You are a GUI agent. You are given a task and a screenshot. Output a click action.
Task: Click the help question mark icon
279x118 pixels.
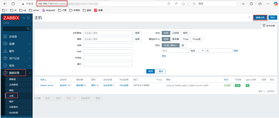(x=249, y=18)
